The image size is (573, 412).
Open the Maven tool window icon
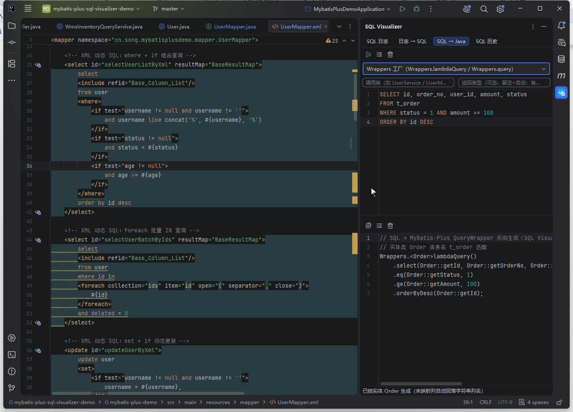(x=561, y=76)
